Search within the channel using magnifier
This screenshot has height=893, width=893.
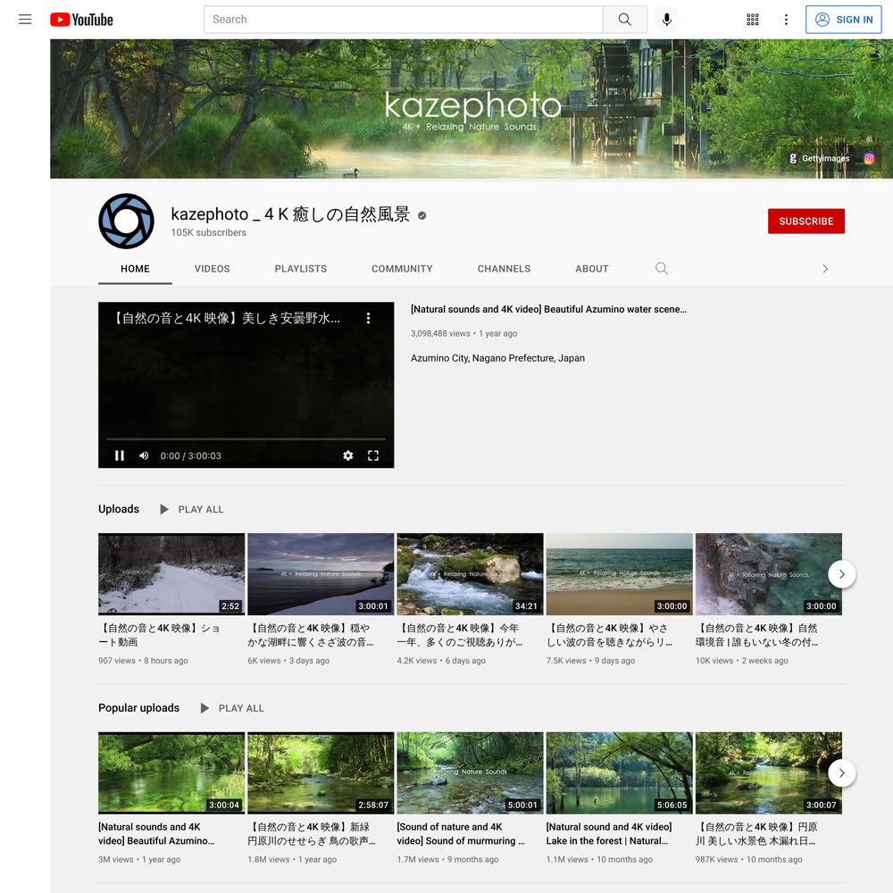click(x=661, y=268)
